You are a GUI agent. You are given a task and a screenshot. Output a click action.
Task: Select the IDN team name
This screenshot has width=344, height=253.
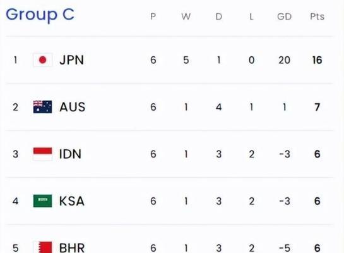(70, 154)
